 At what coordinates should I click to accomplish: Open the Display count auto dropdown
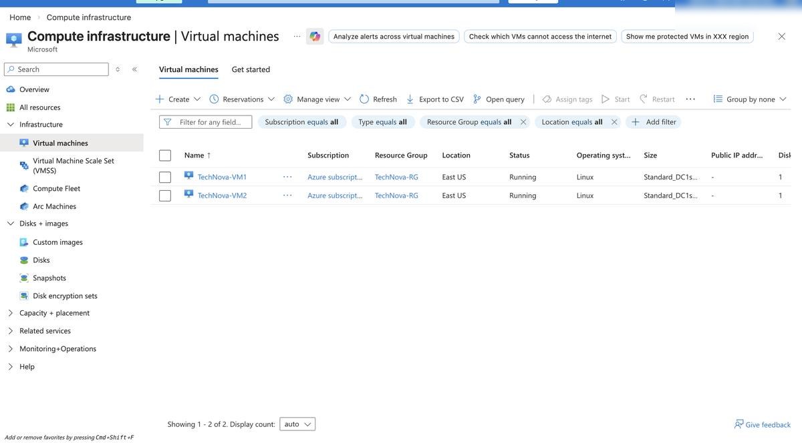297,424
